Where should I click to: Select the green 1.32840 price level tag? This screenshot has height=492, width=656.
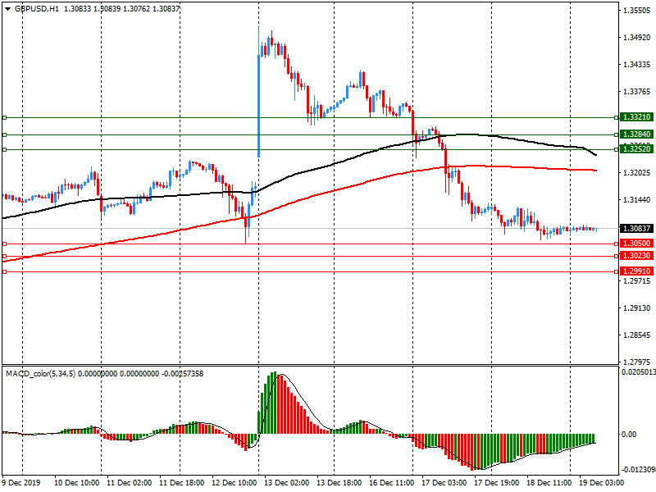tap(636, 134)
